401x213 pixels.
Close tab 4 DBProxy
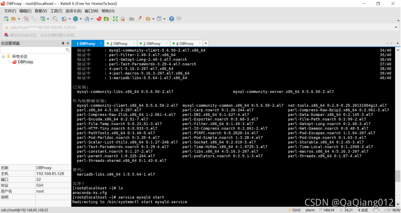(x=200, y=43)
